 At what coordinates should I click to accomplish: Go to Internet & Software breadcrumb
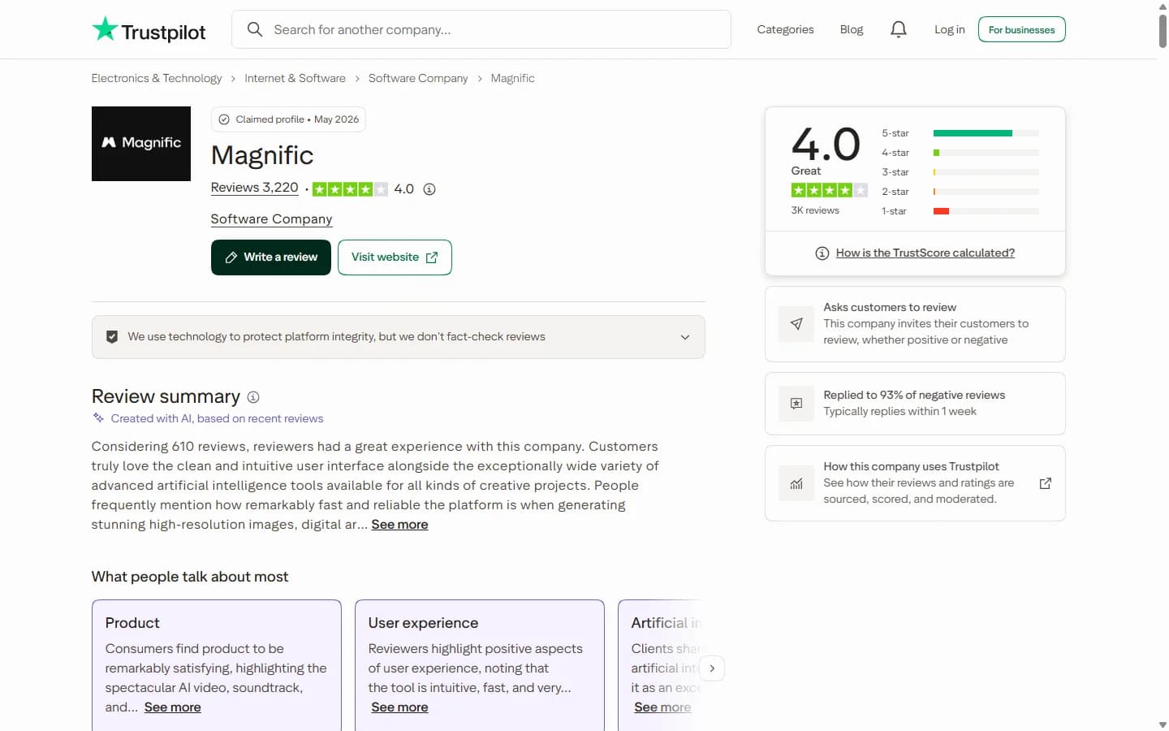[295, 78]
